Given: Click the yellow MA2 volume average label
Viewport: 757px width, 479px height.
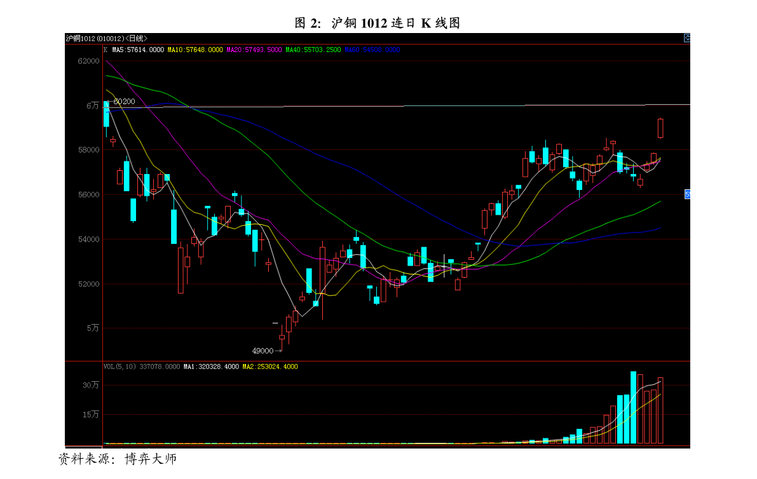Looking at the screenshot, I should pyautogui.click(x=270, y=367).
